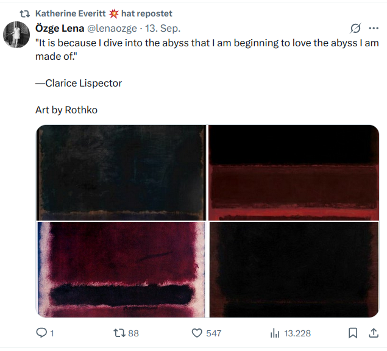Bookmark the Özge Lena post
Image resolution: width=387 pixels, height=351 pixels.
tap(353, 333)
